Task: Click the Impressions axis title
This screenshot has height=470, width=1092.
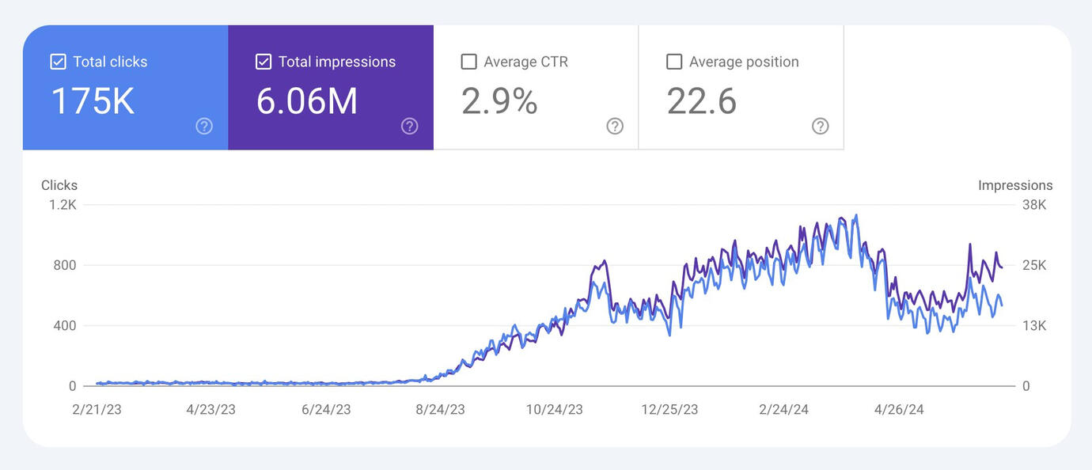Action: 1015,185
